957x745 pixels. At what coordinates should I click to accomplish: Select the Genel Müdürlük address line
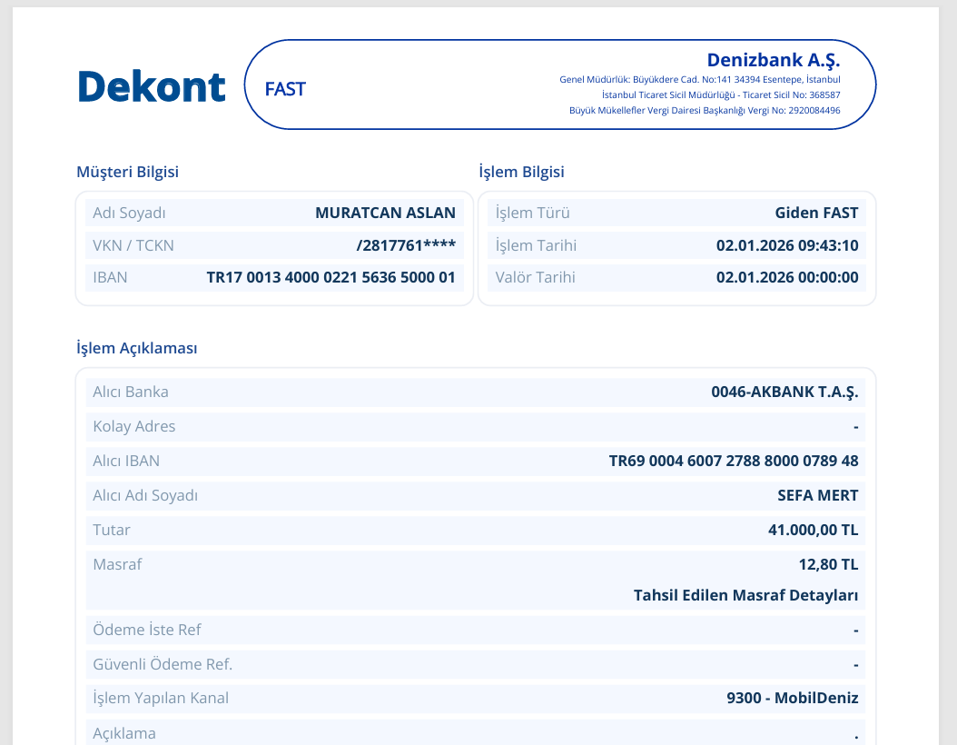[x=700, y=79]
